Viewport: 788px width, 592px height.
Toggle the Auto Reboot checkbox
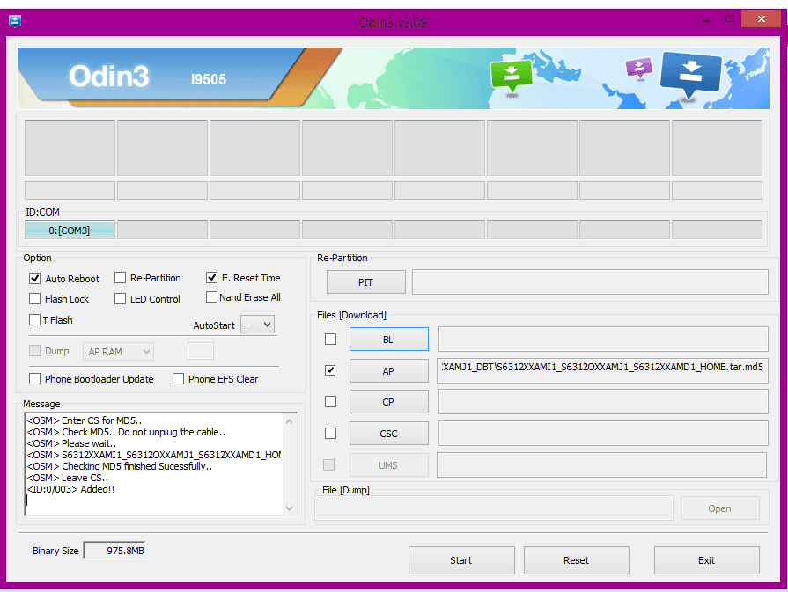[x=34, y=278]
